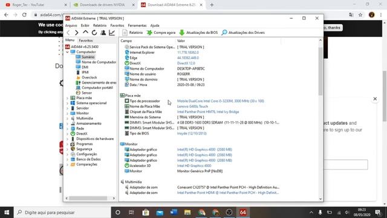The width and height of the screenshot is (387, 218).
Task: Select DMI in the tree
Action: click(85, 67)
